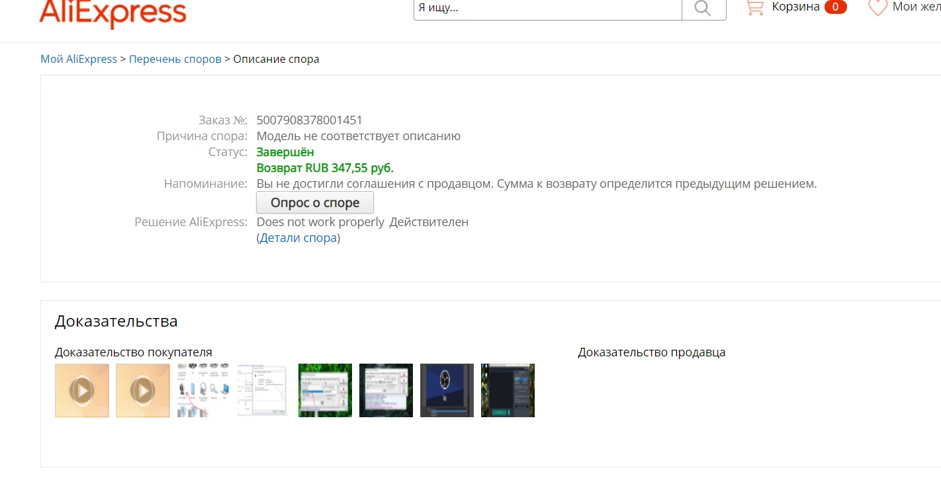Click the 'Доказательства' heading
The height and width of the screenshot is (480, 941).
click(116, 321)
